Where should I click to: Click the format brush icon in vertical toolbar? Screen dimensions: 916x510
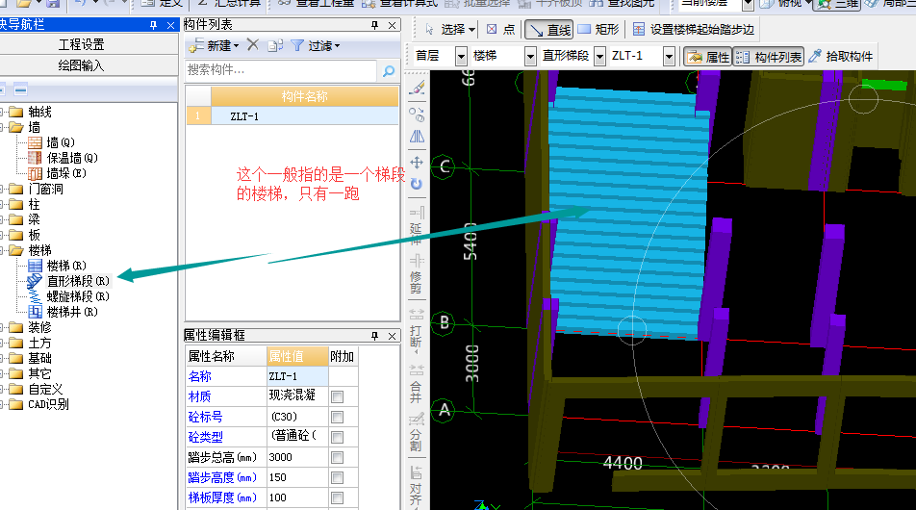pyautogui.click(x=417, y=89)
